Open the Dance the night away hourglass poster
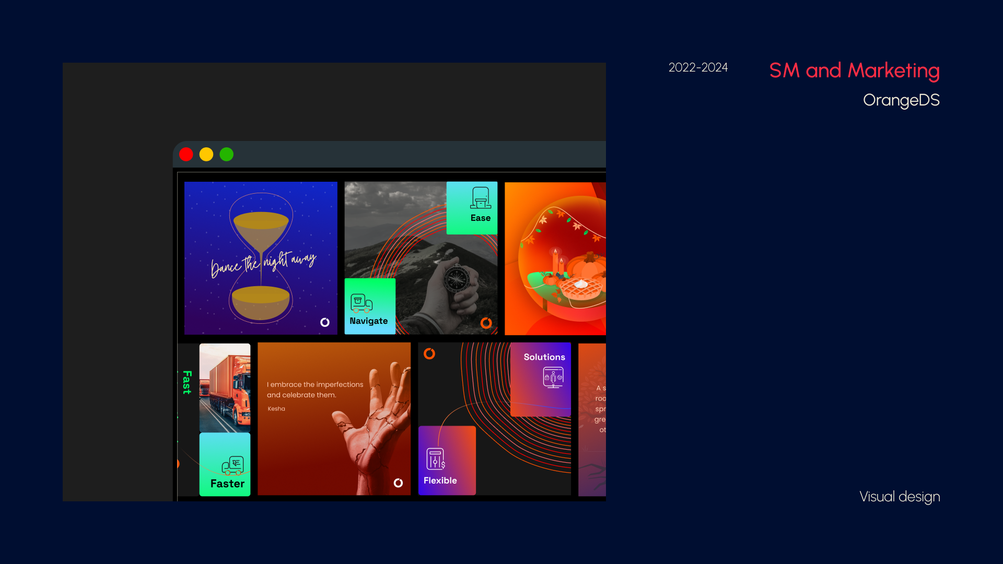This screenshot has width=1003, height=564. 261,258
